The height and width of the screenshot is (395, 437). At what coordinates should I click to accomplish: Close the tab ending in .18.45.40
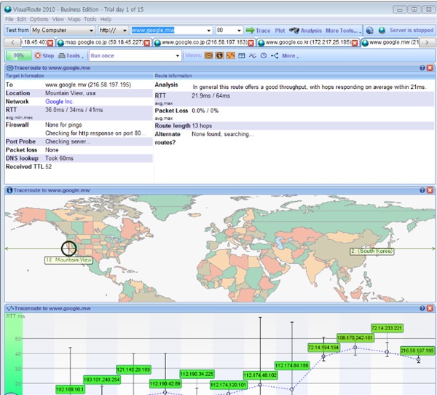coord(50,43)
